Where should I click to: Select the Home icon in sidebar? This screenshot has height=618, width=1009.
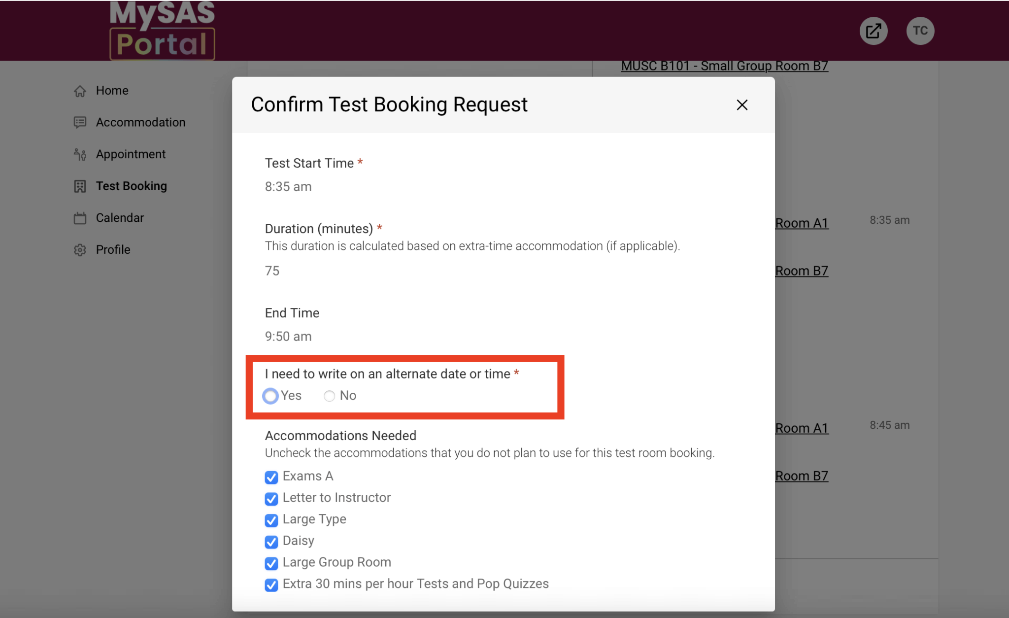pos(80,90)
